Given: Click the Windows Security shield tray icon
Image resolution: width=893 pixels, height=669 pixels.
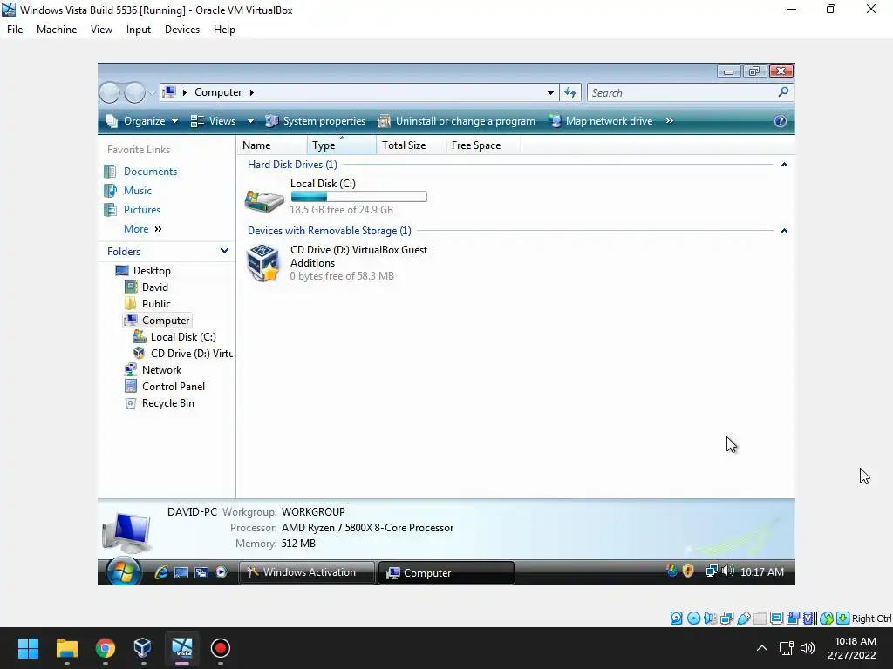Looking at the screenshot, I should (688, 571).
